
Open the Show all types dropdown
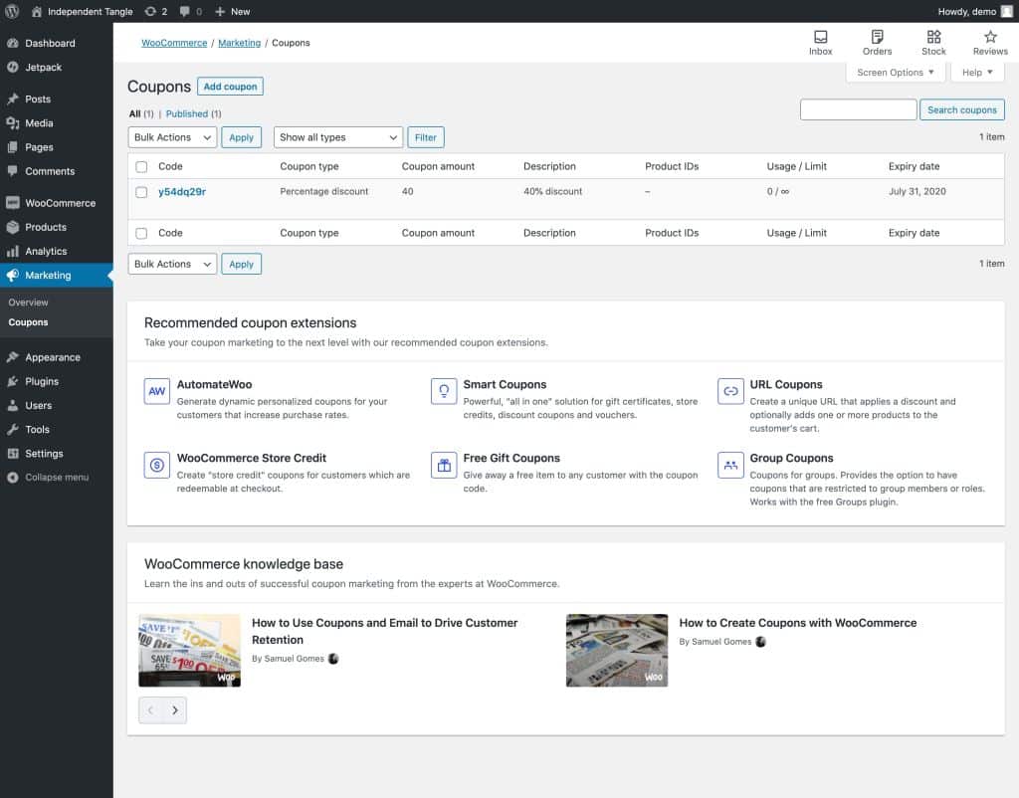pyautogui.click(x=338, y=137)
